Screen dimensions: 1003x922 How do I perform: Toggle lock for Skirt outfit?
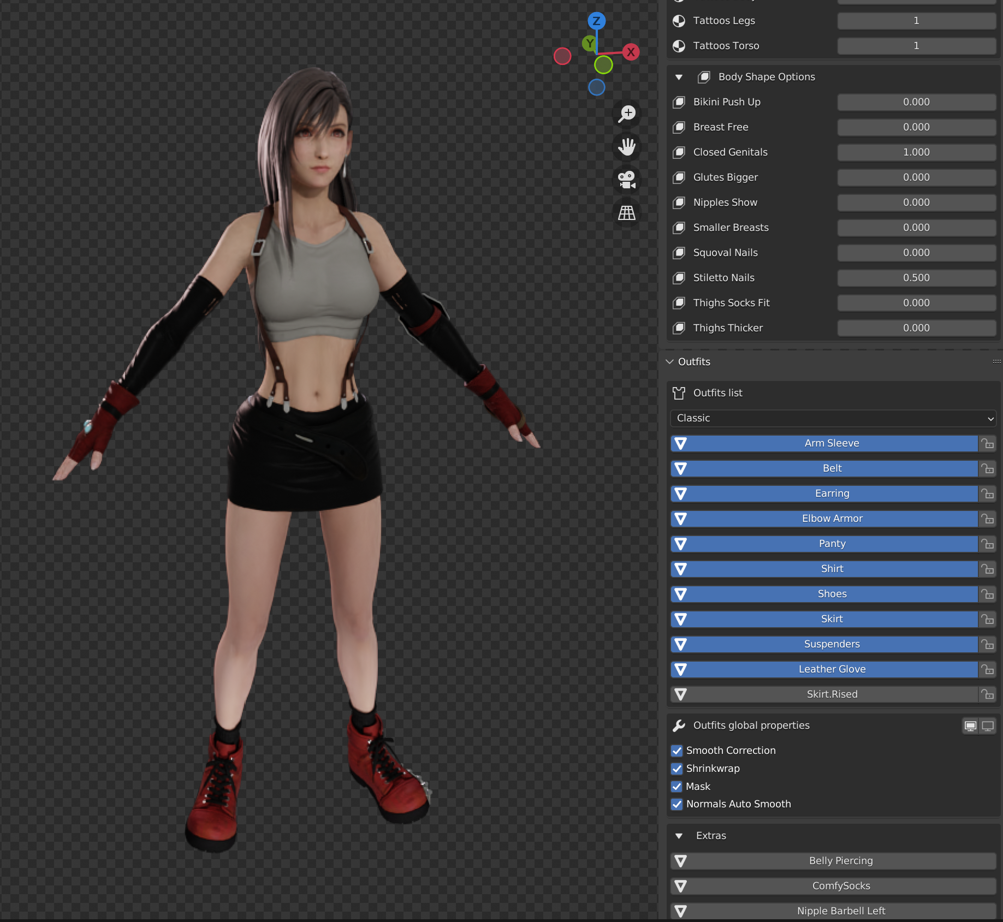tap(987, 619)
